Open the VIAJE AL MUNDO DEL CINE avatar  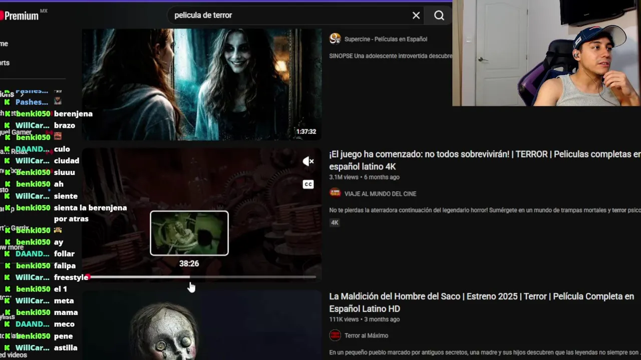[x=335, y=193]
